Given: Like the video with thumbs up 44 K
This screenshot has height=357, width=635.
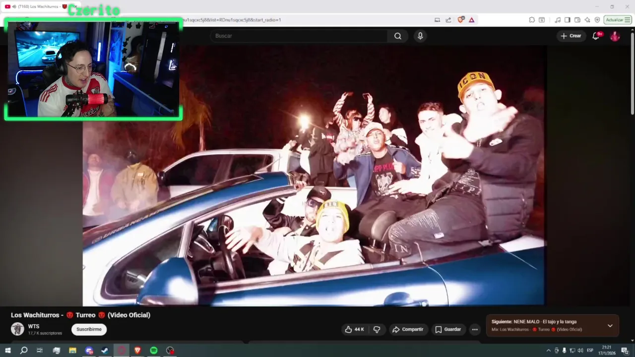Looking at the screenshot, I should [x=355, y=329].
